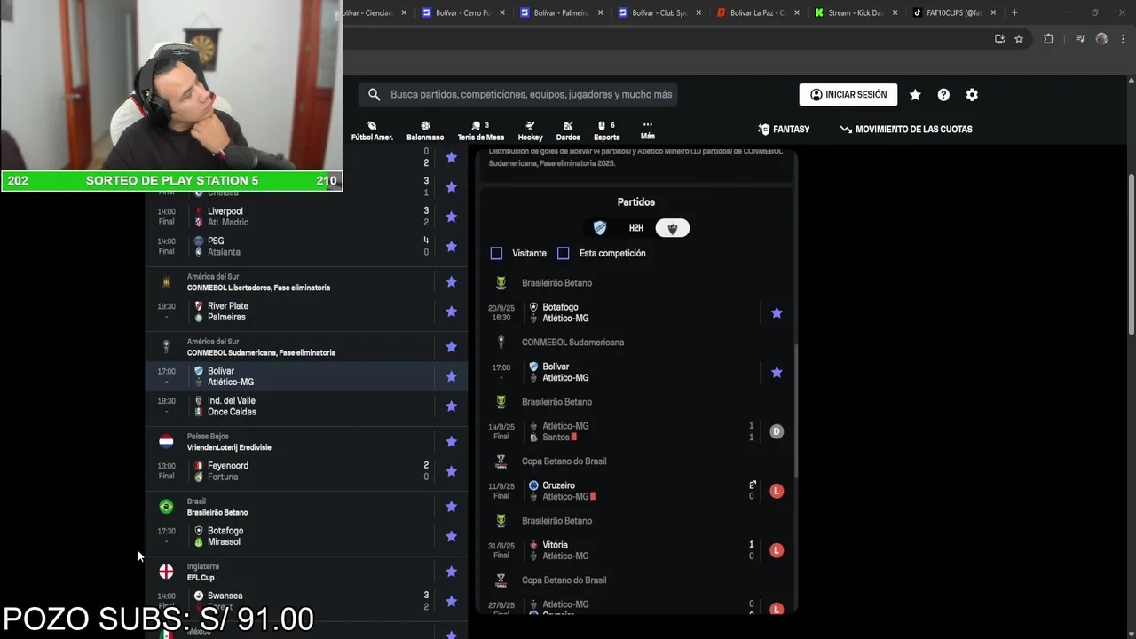Open favorites star in site header

(x=915, y=95)
